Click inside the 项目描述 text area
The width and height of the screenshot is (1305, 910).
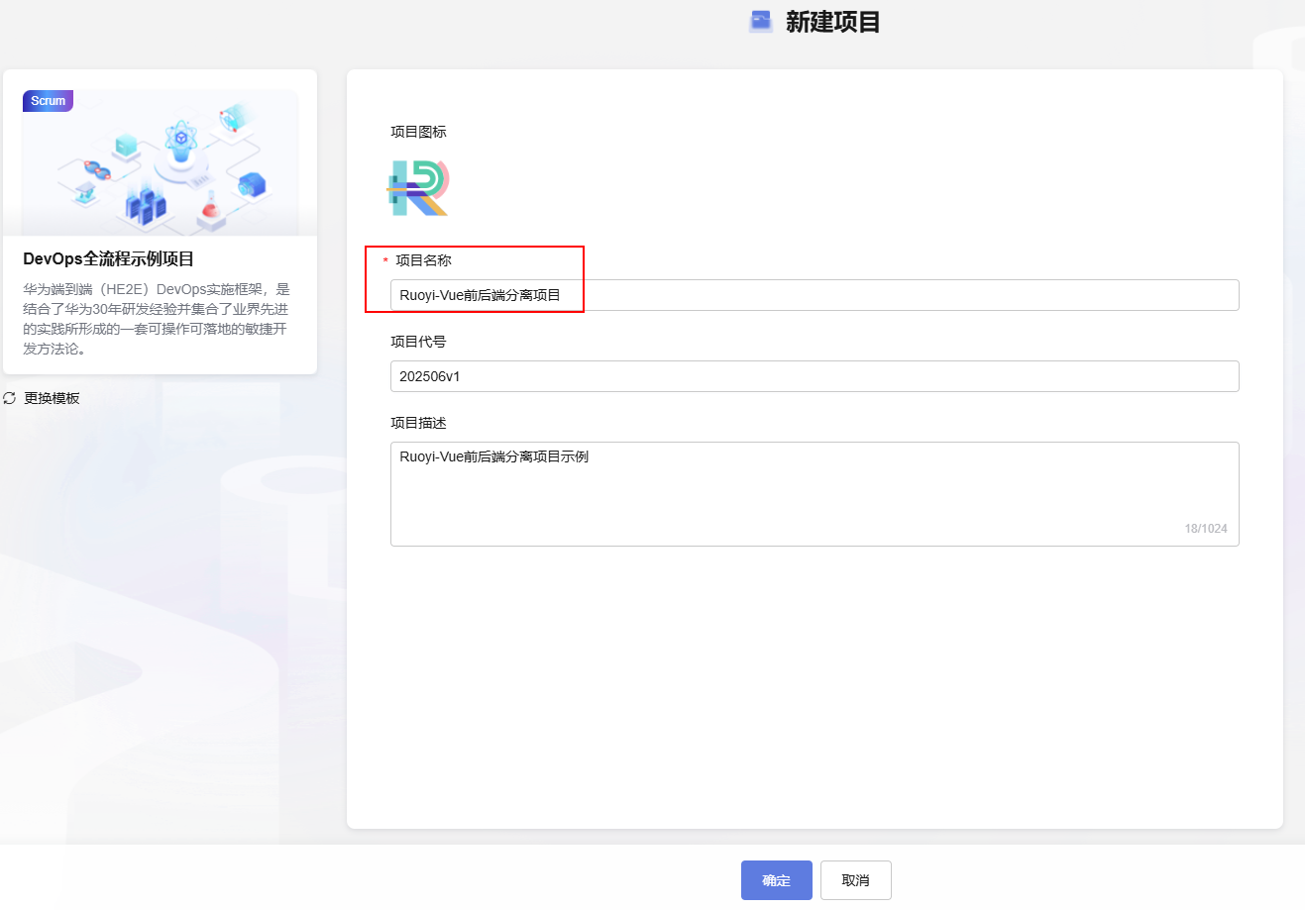pos(815,494)
